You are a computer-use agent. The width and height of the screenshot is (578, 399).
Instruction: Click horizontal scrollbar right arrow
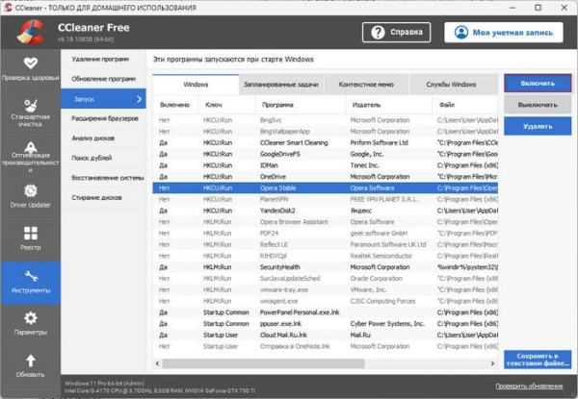(492, 363)
